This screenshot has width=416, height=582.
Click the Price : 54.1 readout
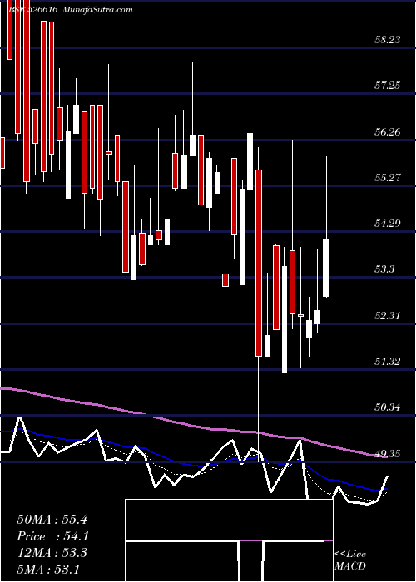(52, 536)
